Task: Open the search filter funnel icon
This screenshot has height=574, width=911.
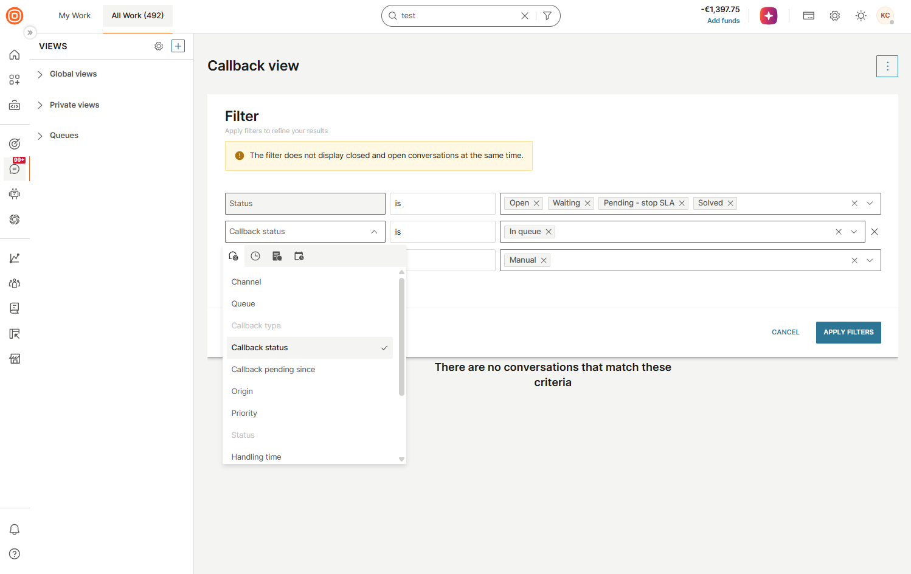Action: (x=547, y=16)
